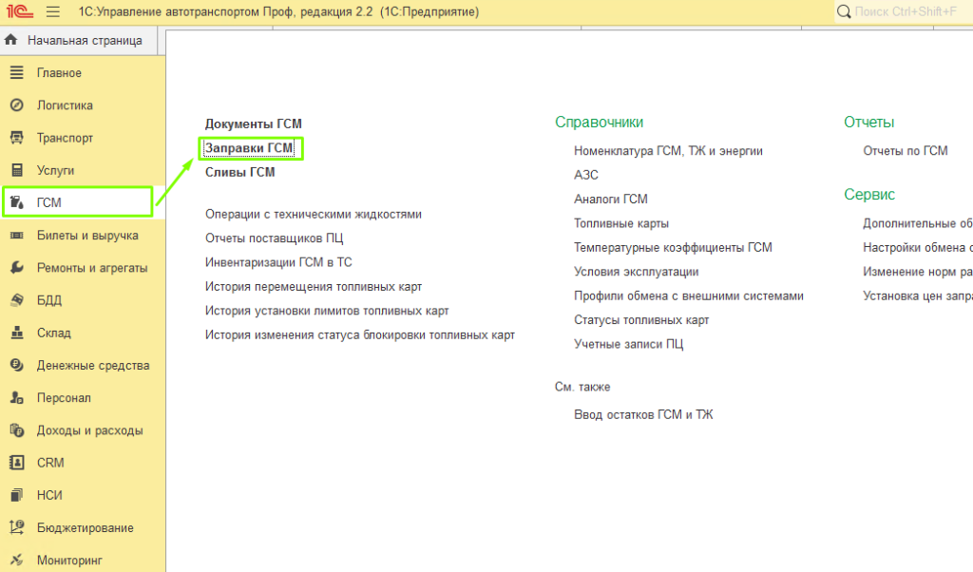Click the Мониторинг satellite icon
Viewport: 973px width, 572px height.
[x=17, y=561]
